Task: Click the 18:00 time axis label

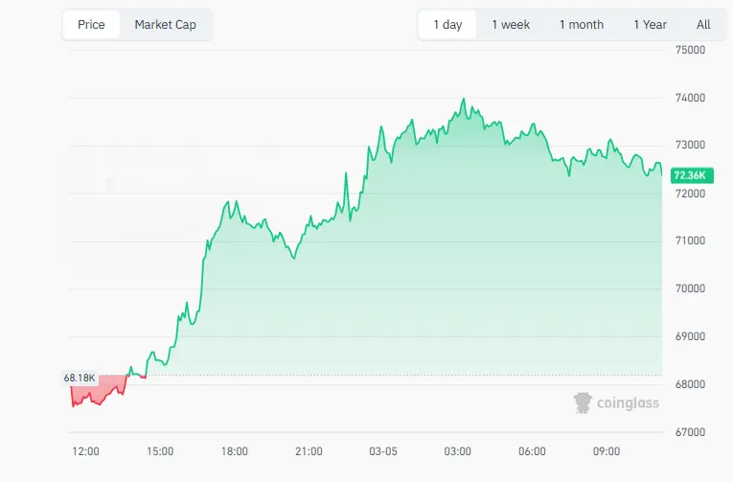Action: coord(235,451)
